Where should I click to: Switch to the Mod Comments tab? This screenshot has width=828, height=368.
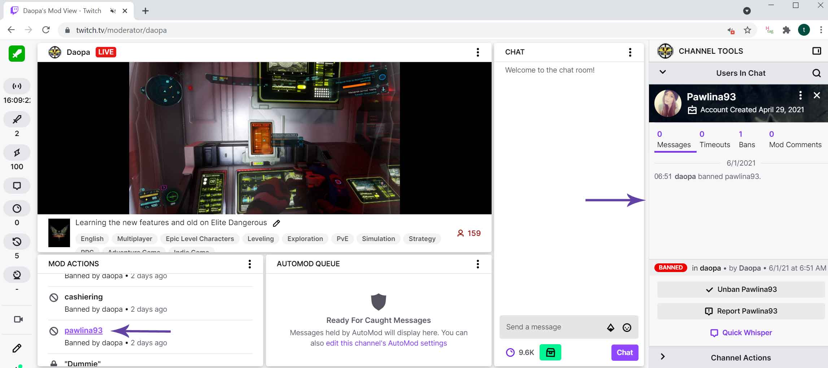coord(795,140)
